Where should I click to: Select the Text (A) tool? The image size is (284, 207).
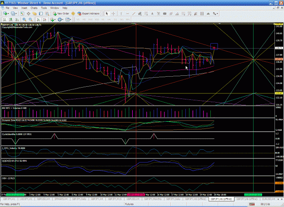coord(152,14)
